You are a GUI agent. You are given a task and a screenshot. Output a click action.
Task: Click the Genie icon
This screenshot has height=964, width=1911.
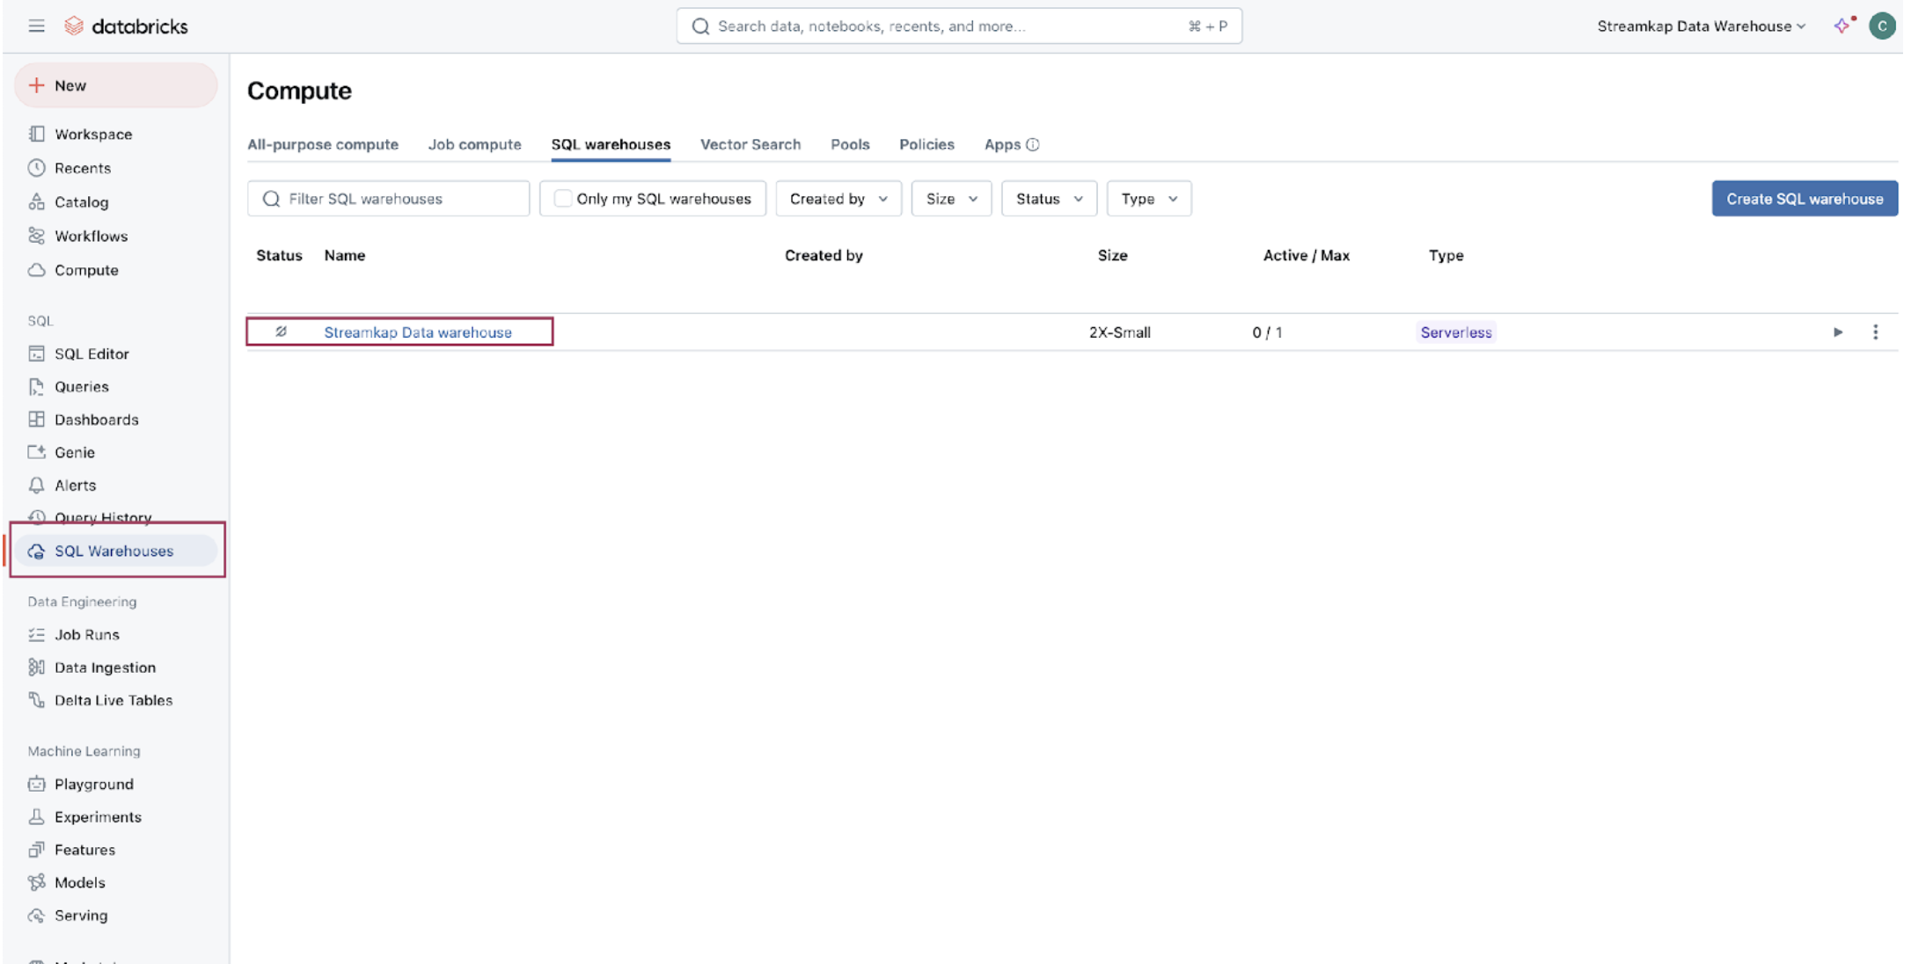point(36,452)
